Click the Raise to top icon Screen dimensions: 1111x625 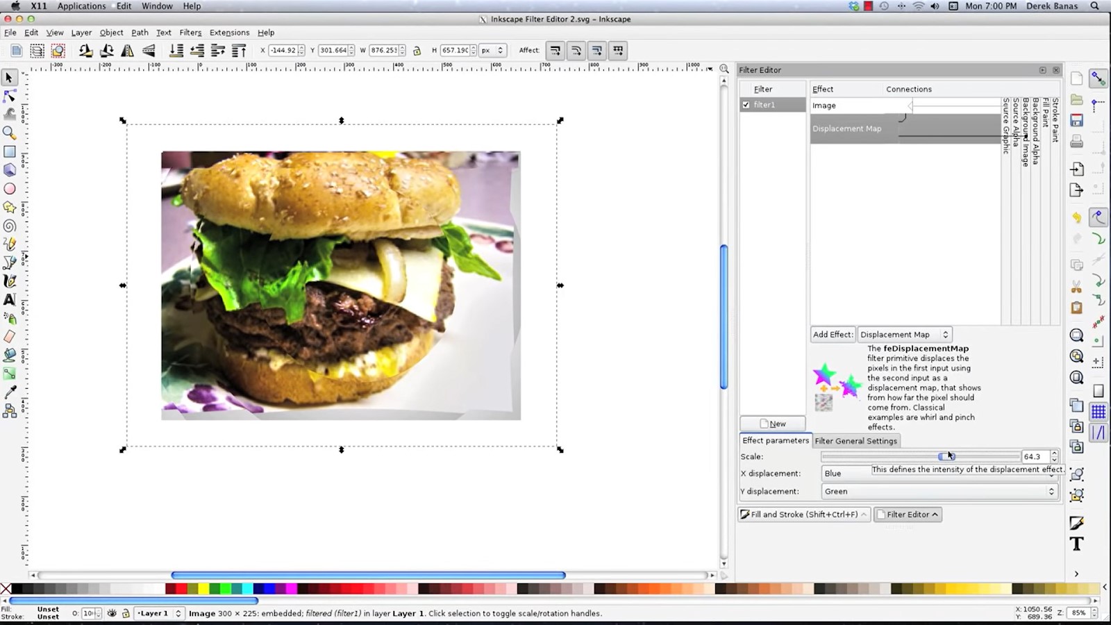pyautogui.click(x=239, y=51)
